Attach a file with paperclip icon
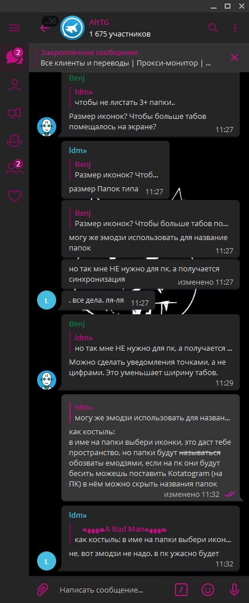The width and height of the screenshot is (249, 603). (x=42, y=589)
